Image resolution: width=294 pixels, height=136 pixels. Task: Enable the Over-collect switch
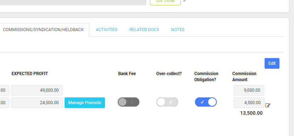pos(167,102)
